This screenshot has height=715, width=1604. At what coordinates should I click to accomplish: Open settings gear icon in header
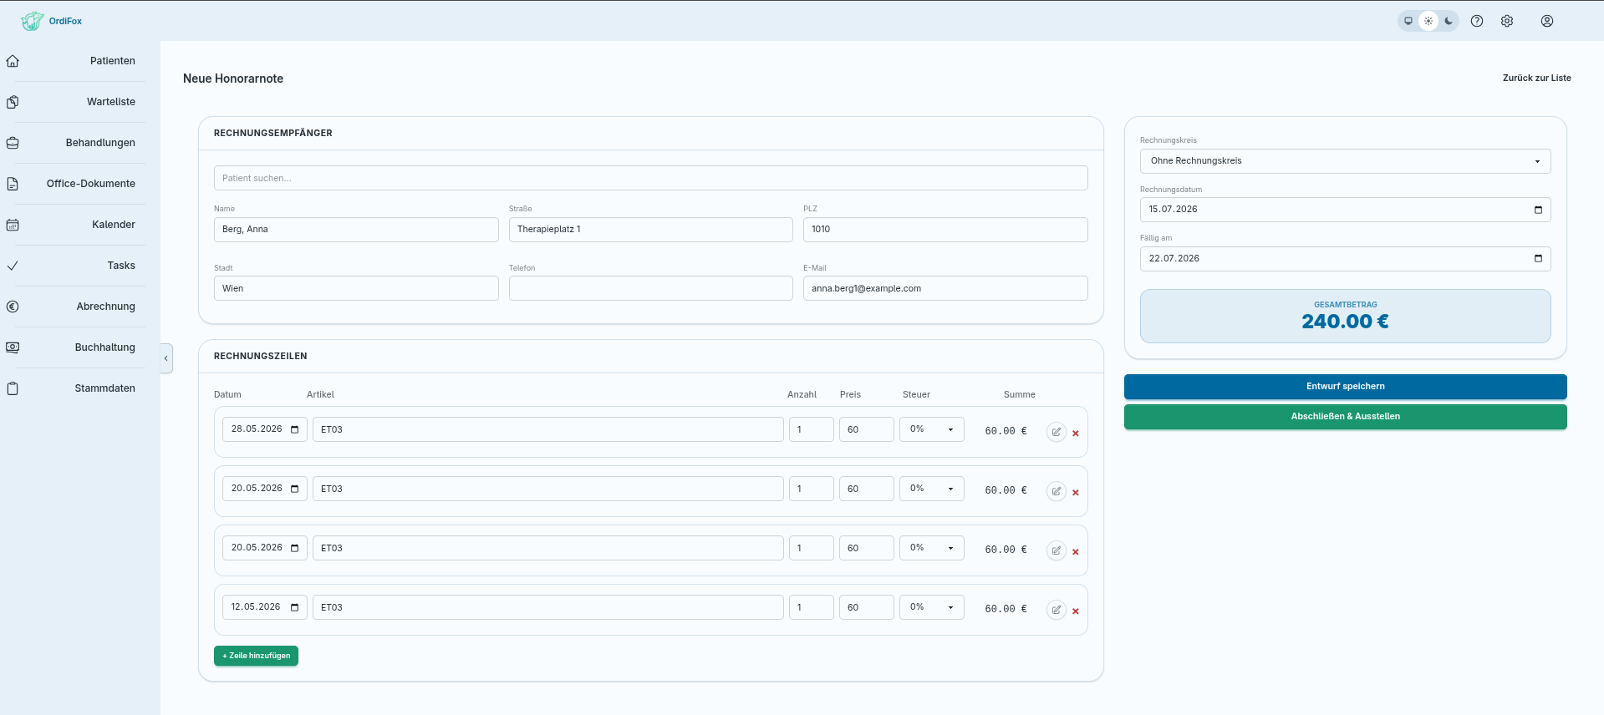pos(1507,21)
